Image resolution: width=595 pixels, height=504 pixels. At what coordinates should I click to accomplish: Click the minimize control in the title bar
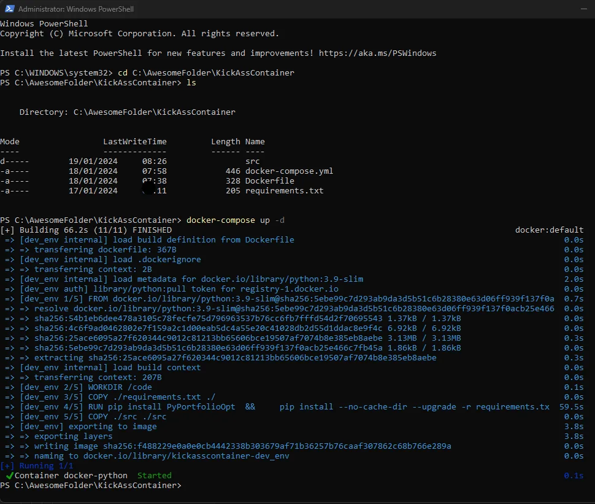583,9
